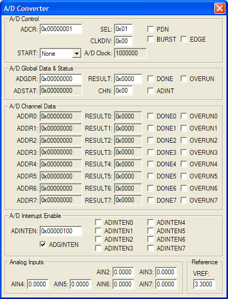The image size is (228, 299).
Task: Select the AIN4 input field
Action: [38, 284]
